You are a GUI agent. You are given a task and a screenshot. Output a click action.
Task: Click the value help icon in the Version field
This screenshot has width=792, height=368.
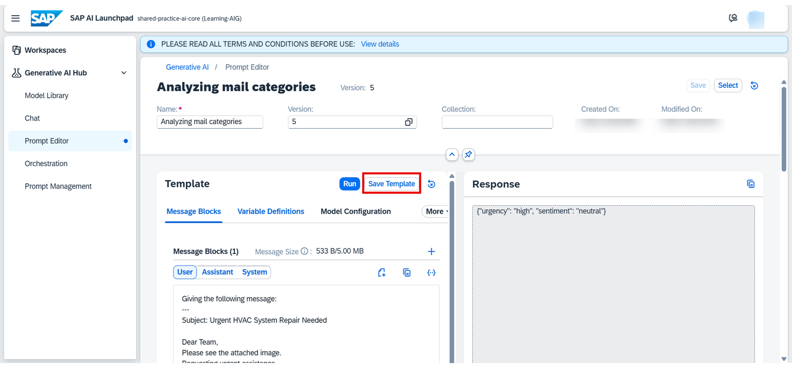point(409,122)
